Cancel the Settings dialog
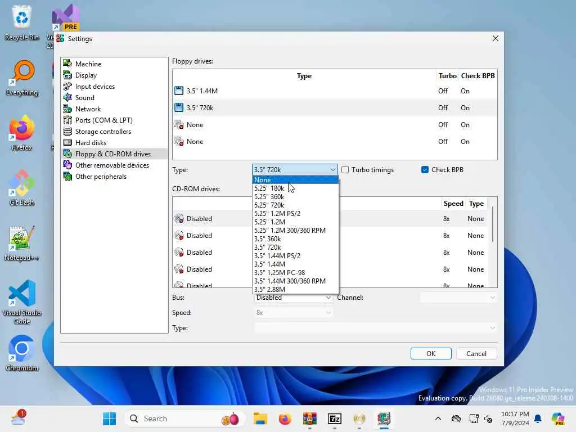Image resolution: width=576 pixels, height=432 pixels. (476, 353)
